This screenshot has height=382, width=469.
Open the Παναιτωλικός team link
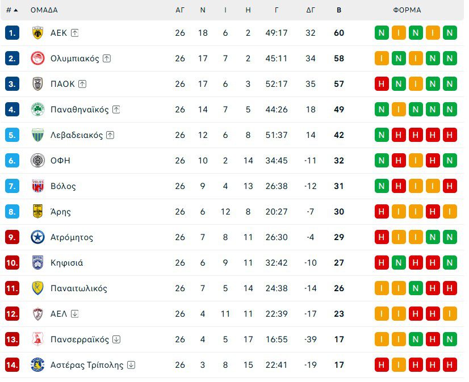[x=78, y=288]
